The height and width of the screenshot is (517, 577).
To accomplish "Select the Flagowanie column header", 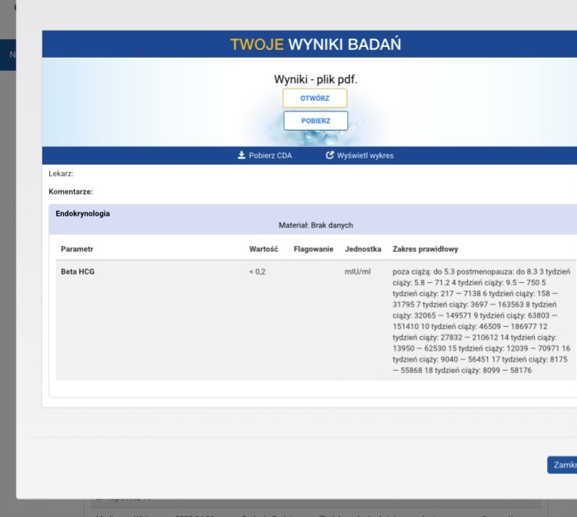I will pyautogui.click(x=313, y=249).
